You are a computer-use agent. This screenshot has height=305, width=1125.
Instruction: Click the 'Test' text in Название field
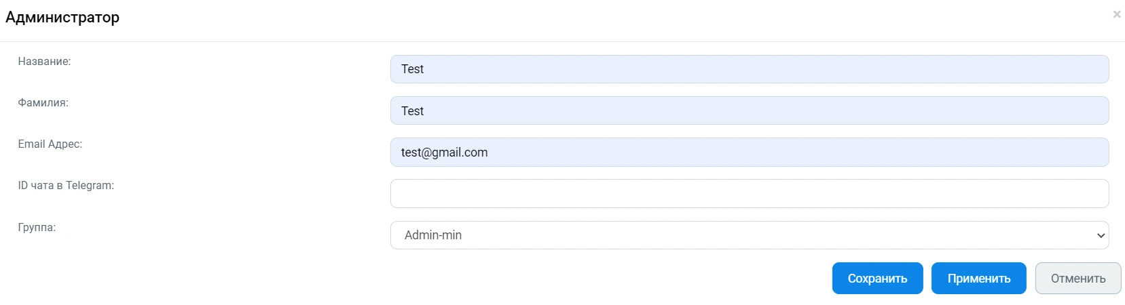click(x=412, y=69)
